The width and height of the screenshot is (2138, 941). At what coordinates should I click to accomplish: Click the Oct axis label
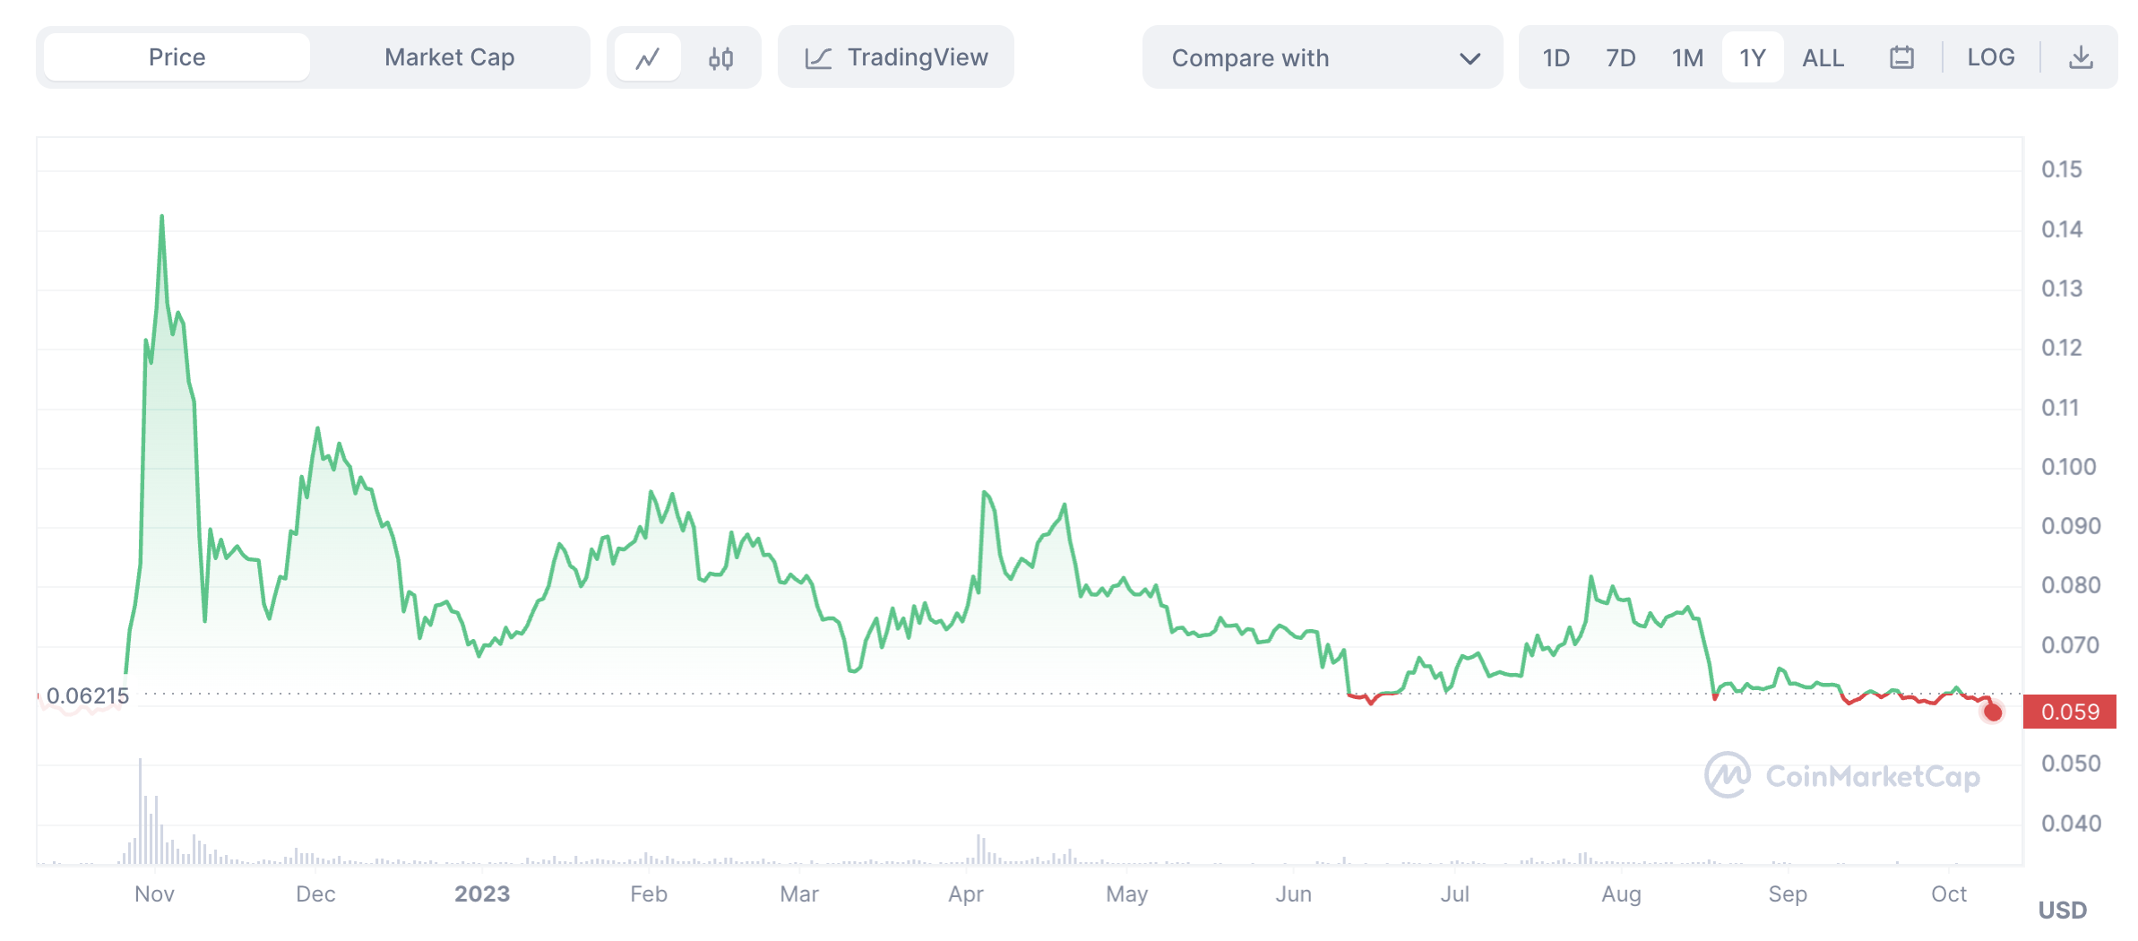pos(1949,894)
